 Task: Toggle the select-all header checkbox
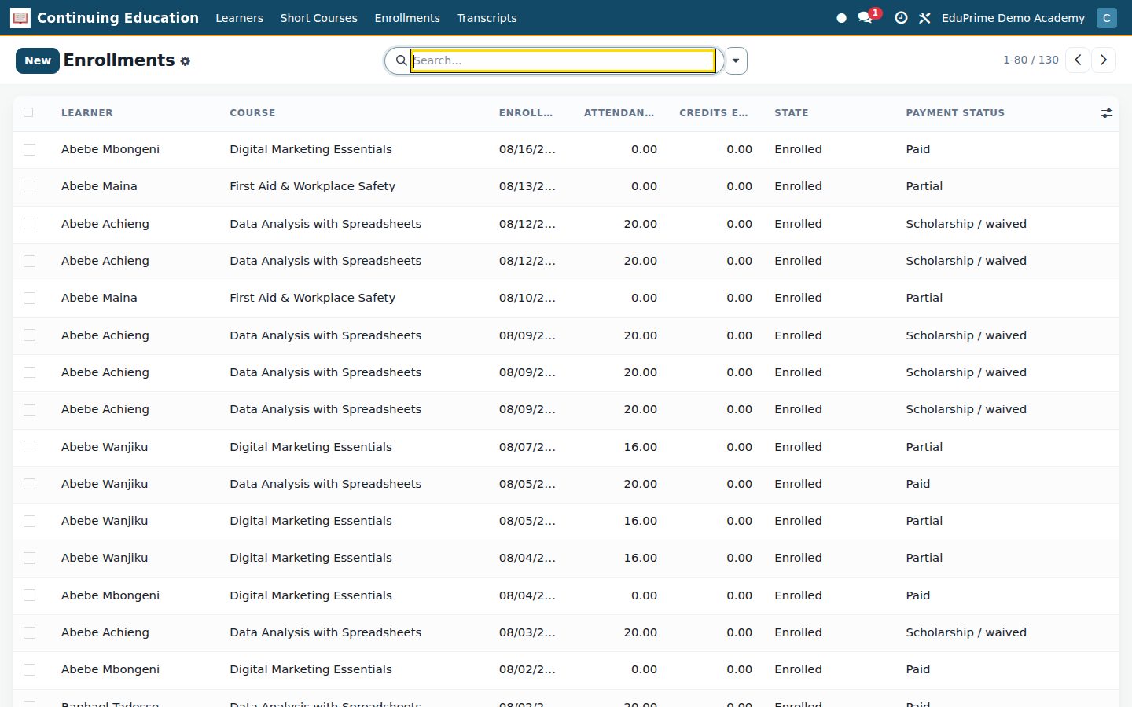28,112
